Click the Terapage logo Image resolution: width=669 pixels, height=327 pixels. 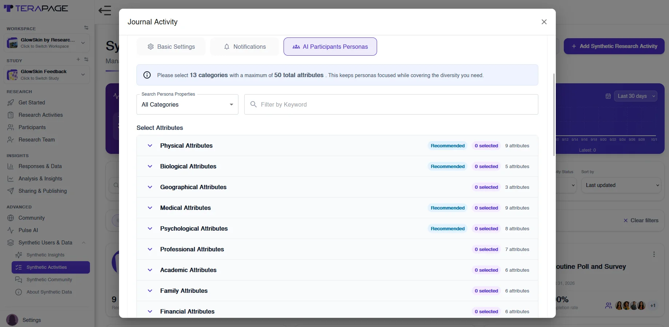coord(36,8)
